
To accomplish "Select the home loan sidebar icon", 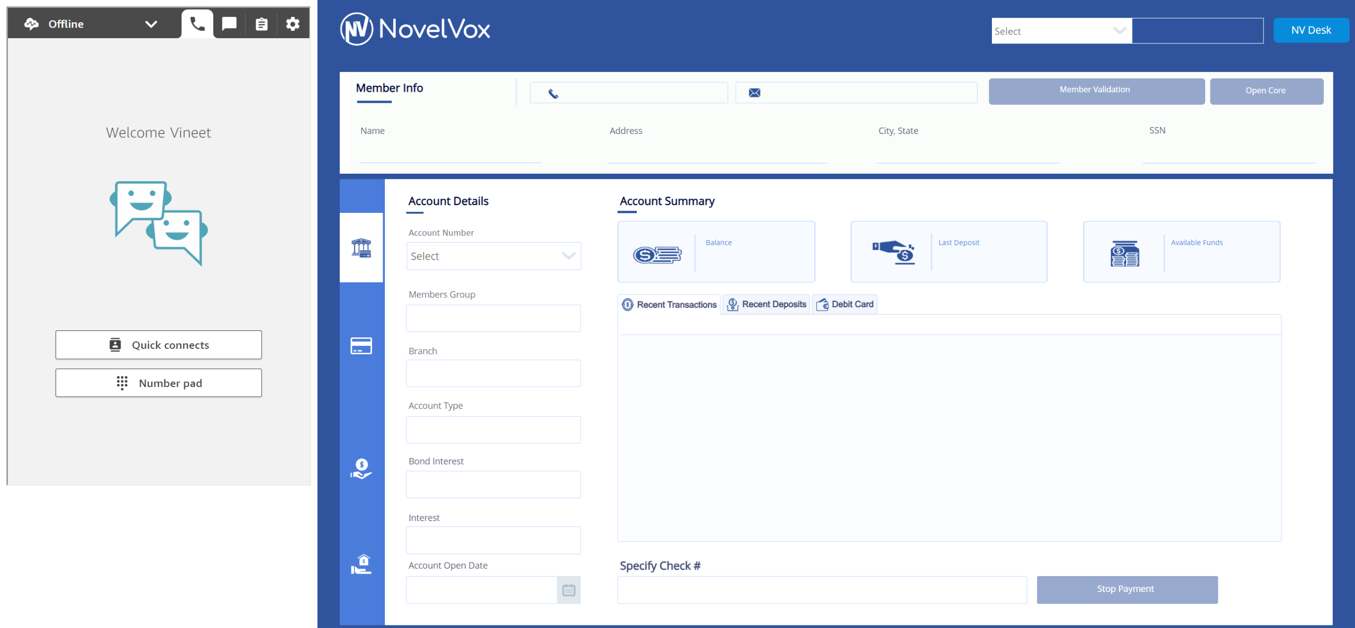I will (362, 564).
